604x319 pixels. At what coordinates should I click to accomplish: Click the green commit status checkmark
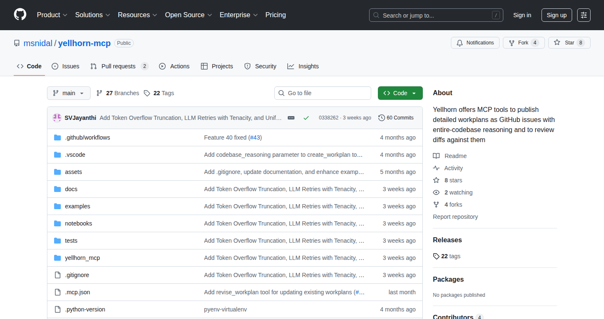(x=306, y=118)
